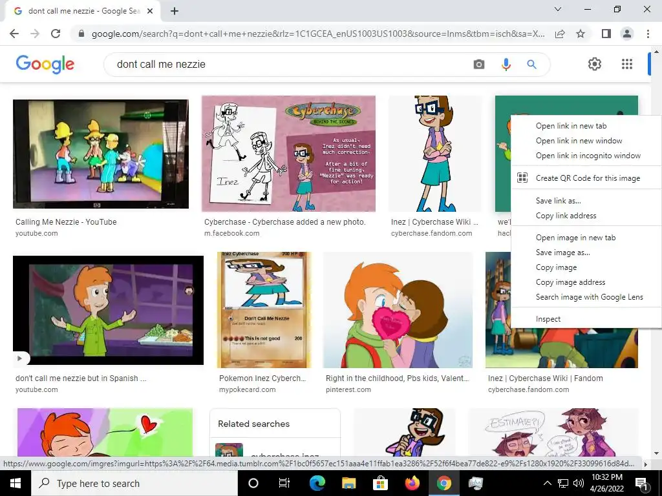Click 'Right in the childhood, Pbs kids' title

pos(398,378)
